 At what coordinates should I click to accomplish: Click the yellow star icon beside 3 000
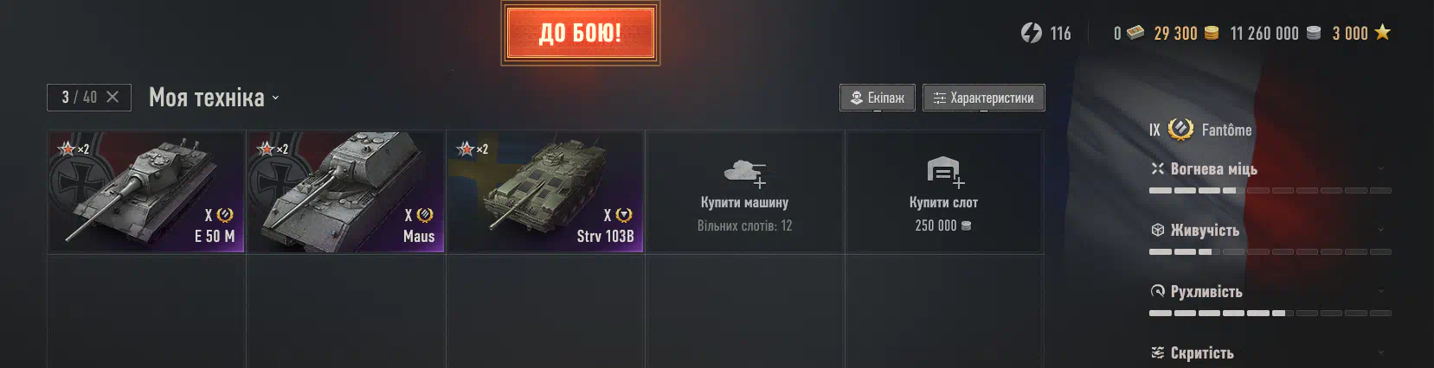[1382, 32]
